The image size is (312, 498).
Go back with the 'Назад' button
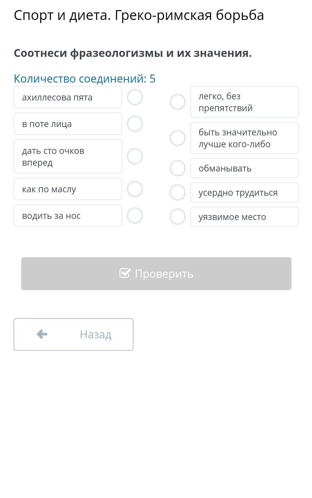coord(73,334)
